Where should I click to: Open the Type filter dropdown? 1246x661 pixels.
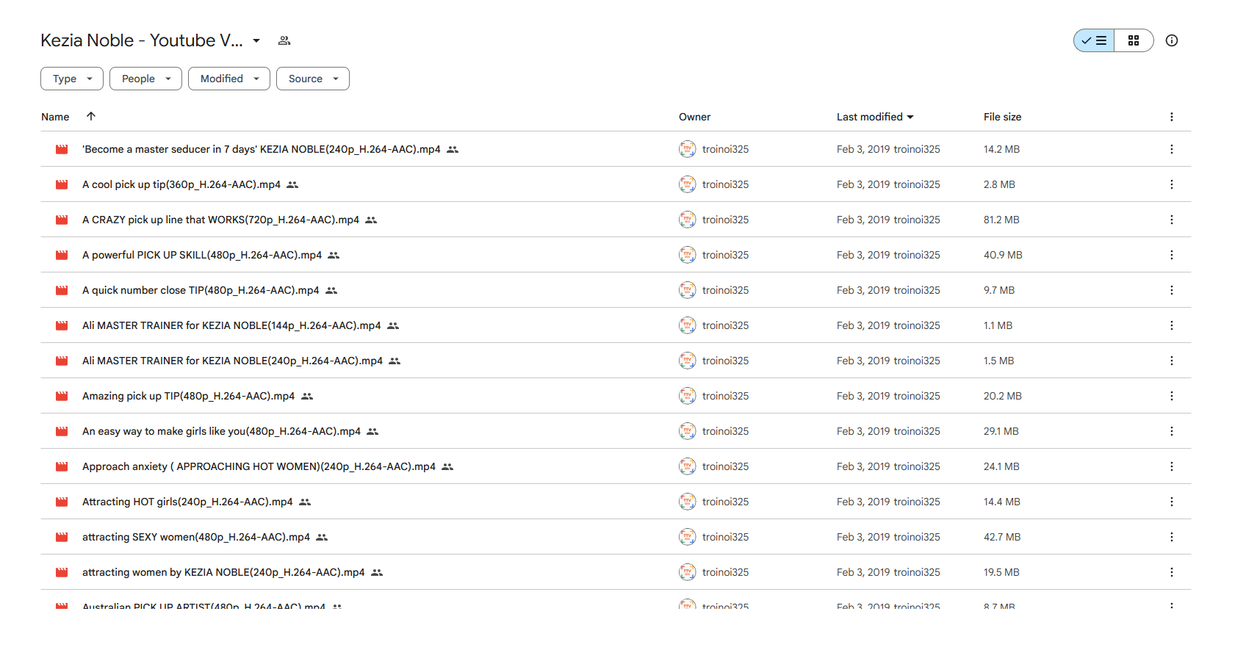pos(72,79)
